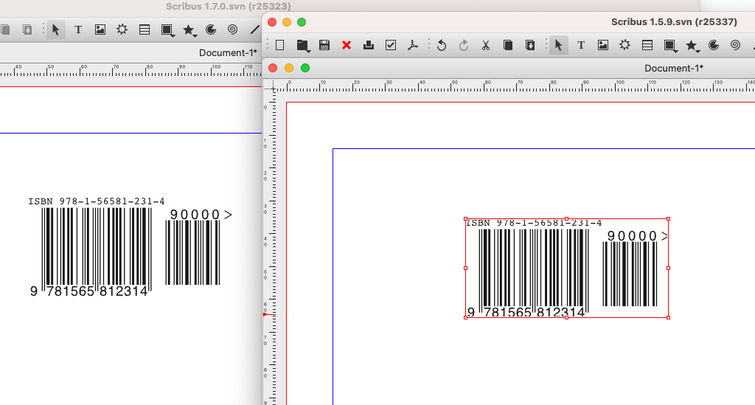Click New document icon in Scribus 1.5.9 toolbar
Viewport: 755px width, 405px height.
click(280, 45)
